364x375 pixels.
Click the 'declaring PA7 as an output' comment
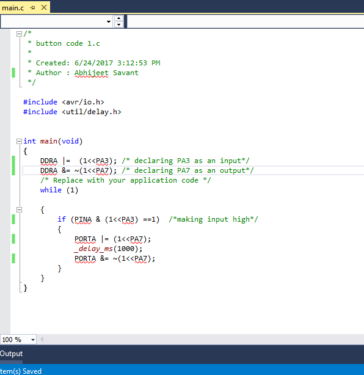point(187,171)
